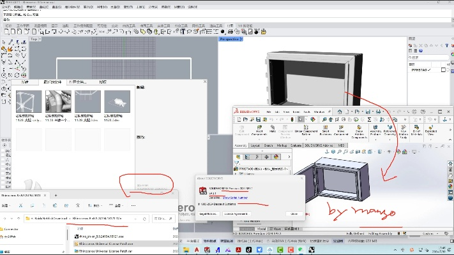454x255 pixels.
Task: Switch to the Evaluate tab in SolidWorks
Action: [x=296, y=145]
